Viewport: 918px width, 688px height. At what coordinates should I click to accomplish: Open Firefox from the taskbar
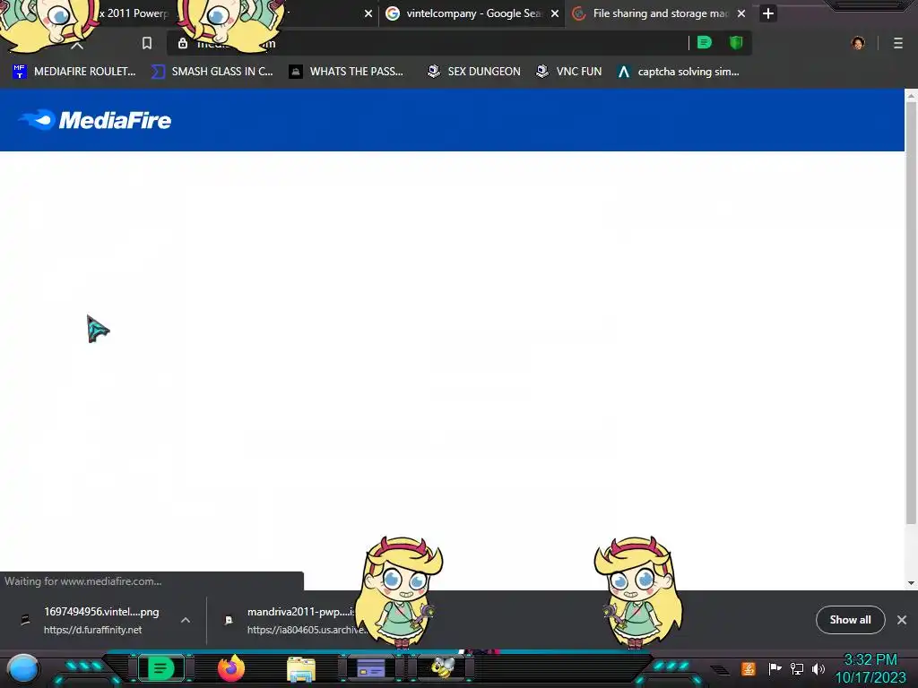coord(231,668)
